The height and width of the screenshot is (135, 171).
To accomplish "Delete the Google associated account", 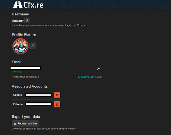I will pos(57,95).
